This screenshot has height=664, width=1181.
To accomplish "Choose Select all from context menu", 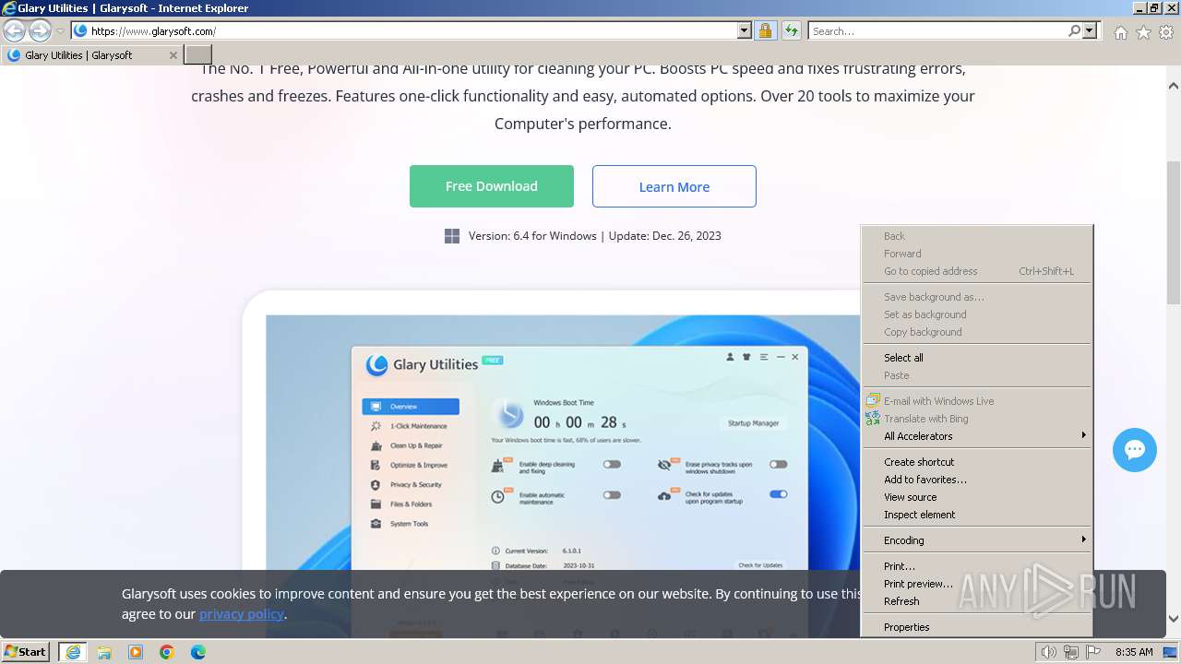I will [x=976, y=358].
